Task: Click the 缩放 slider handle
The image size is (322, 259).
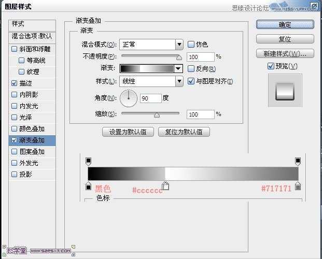Action: click(x=157, y=115)
